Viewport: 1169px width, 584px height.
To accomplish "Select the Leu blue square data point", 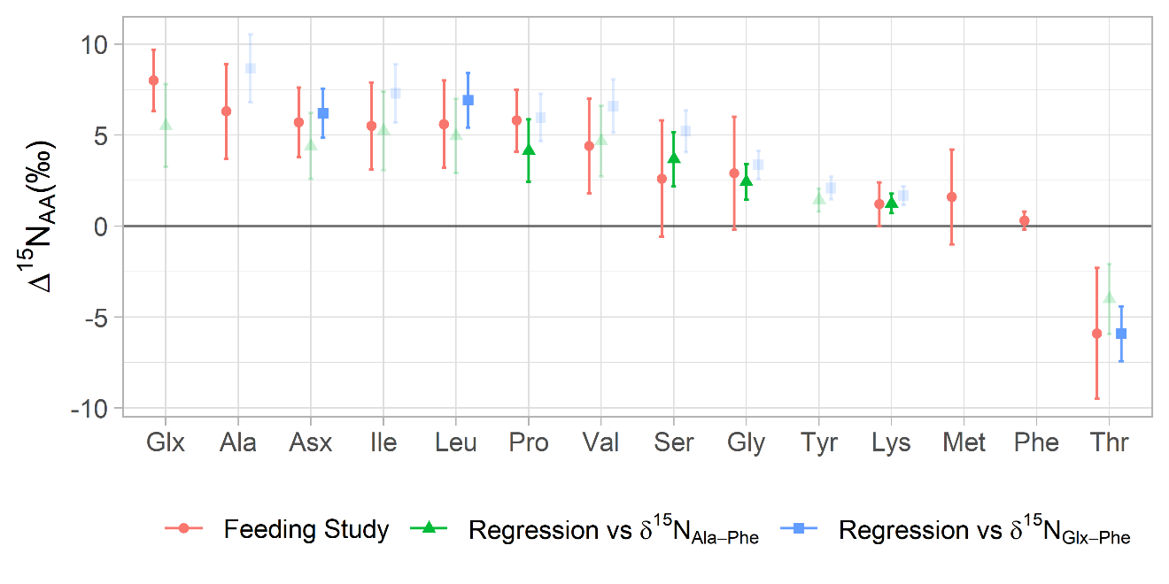I will pos(468,100).
